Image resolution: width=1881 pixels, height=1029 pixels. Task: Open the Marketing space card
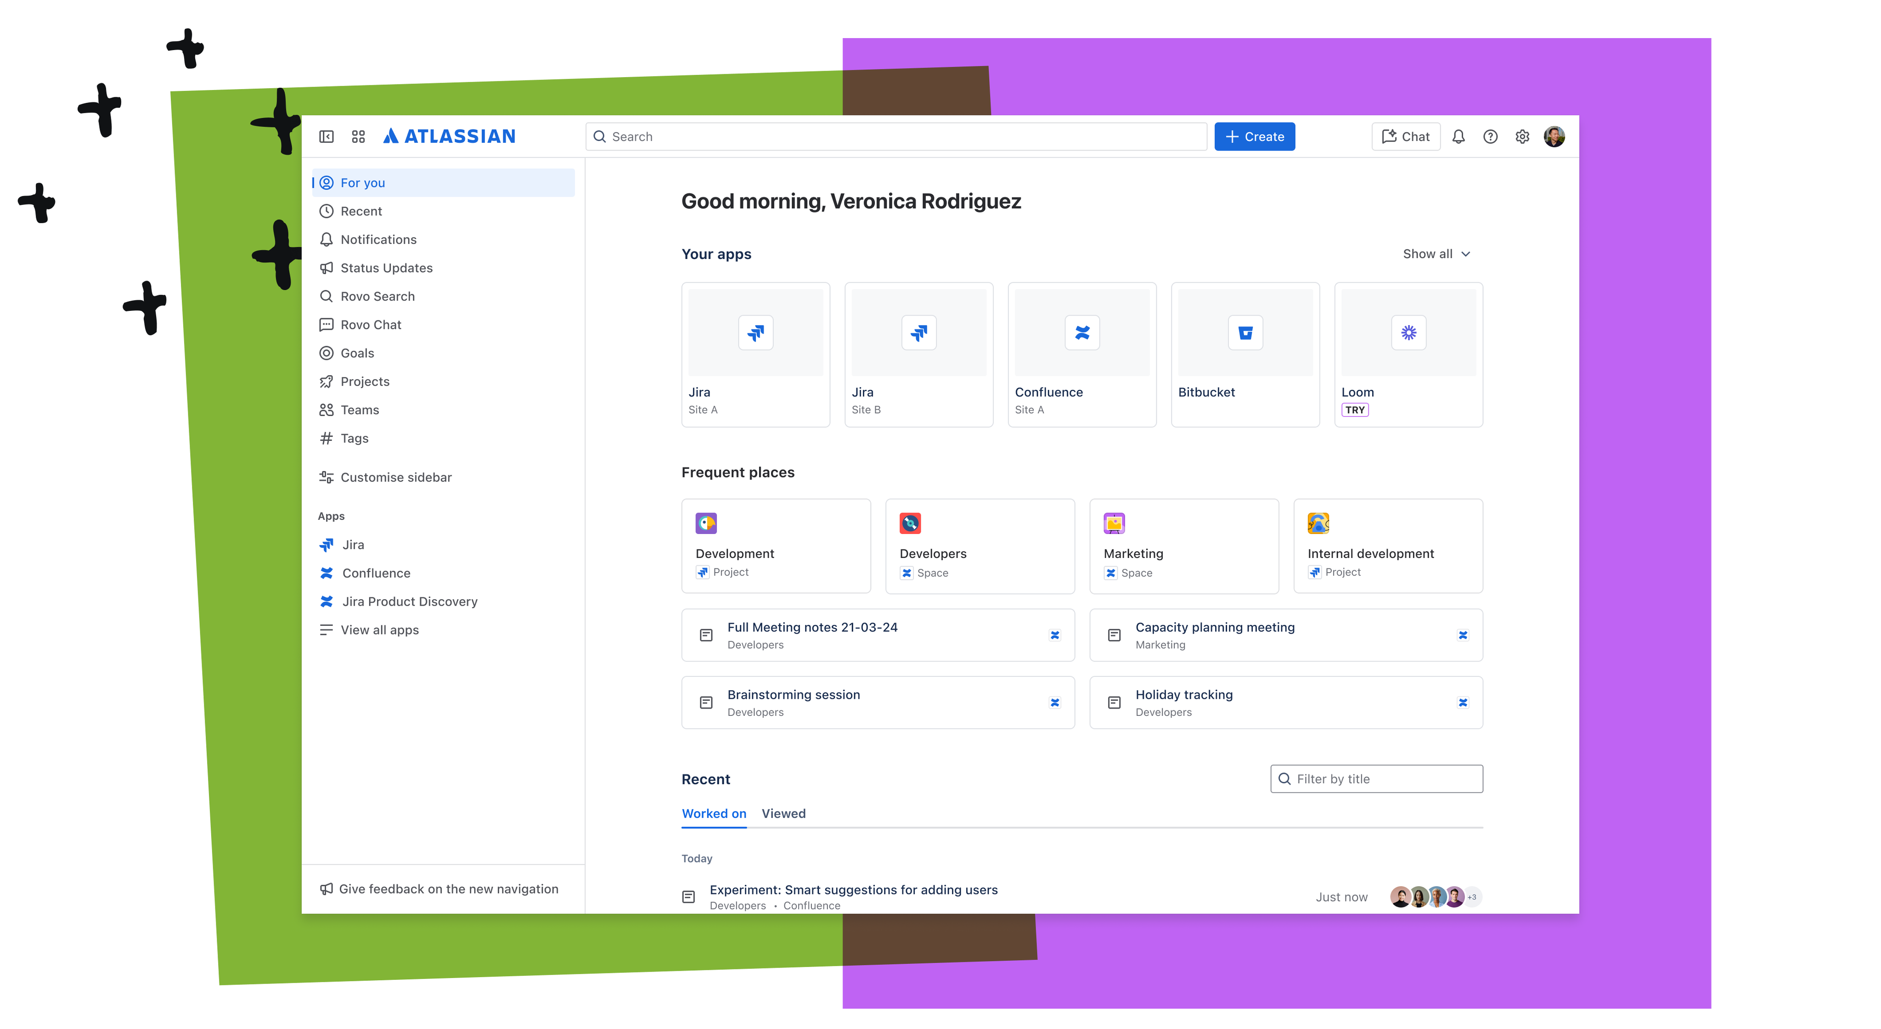[x=1183, y=546]
